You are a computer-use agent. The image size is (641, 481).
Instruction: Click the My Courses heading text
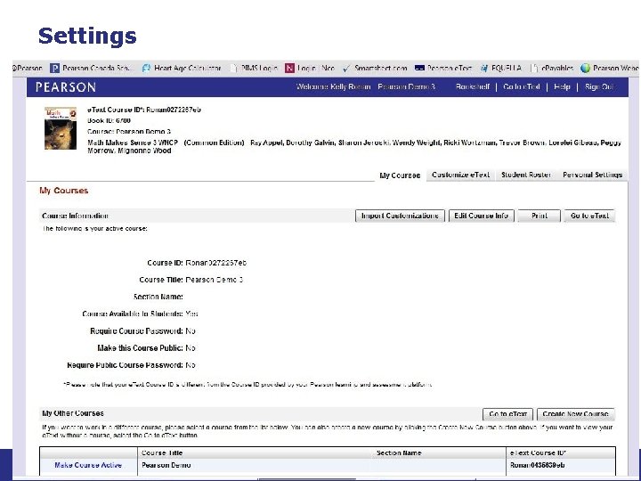pyautogui.click(x=64, y=191)
